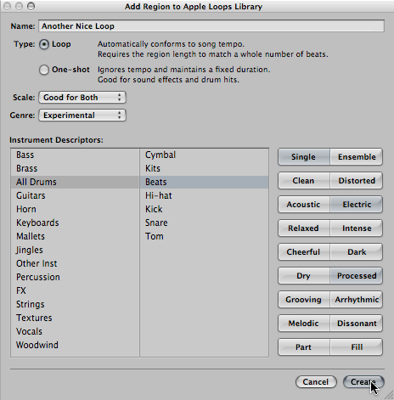Screen dimensions: 394x400
Task: Toggle the Arrhythmic descriptor button
Action: pyautogui.click(x=357, y=300)
